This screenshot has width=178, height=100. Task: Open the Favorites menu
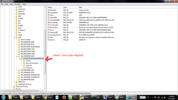click(x=18, y=4)
